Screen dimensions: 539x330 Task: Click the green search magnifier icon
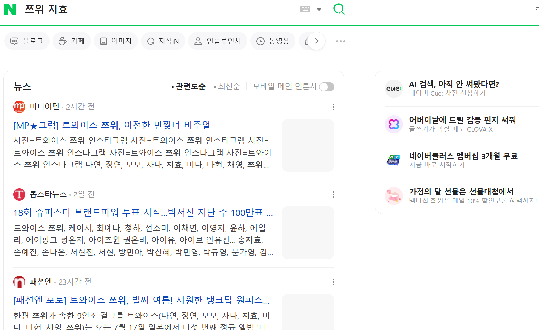pyautogui.click(x=339, y=9)
